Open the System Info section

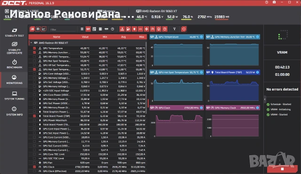(15, 112)
